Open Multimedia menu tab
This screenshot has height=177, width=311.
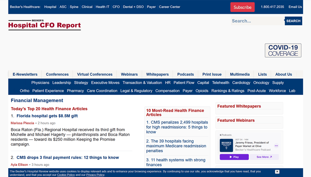coord(240,75)
